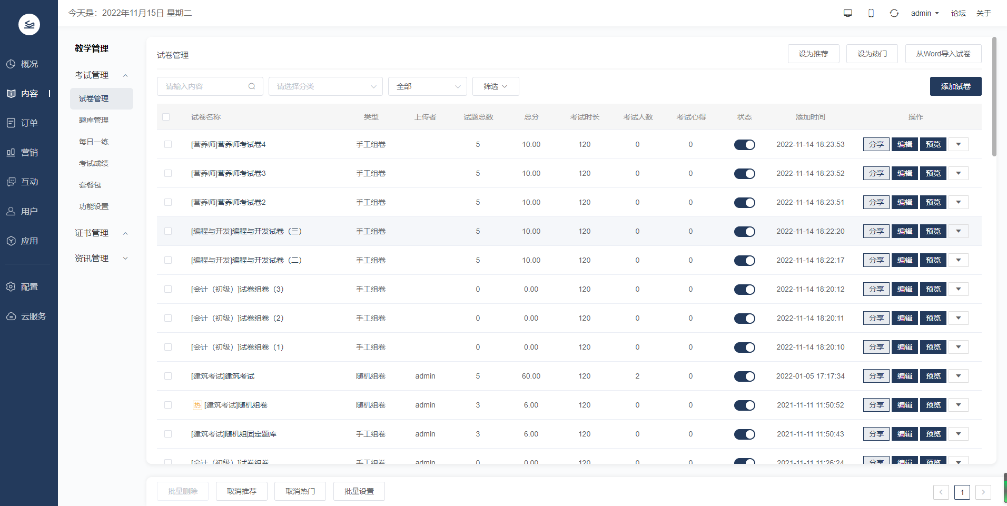Open the 请选择分类 category dropdown
The height and width of the screenshot is (506, 1007).
[x=325, y=86]
